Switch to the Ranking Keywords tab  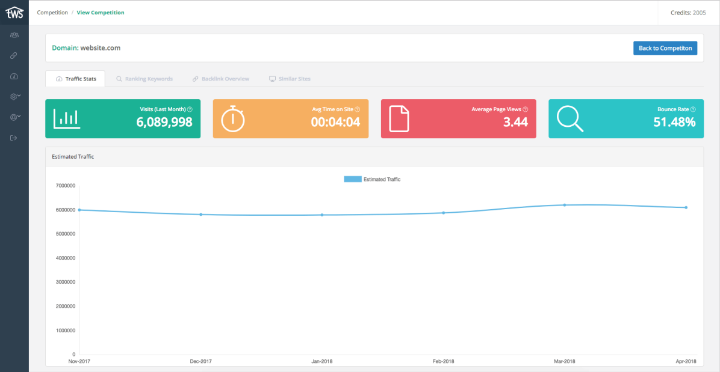[x=144, y=79]
